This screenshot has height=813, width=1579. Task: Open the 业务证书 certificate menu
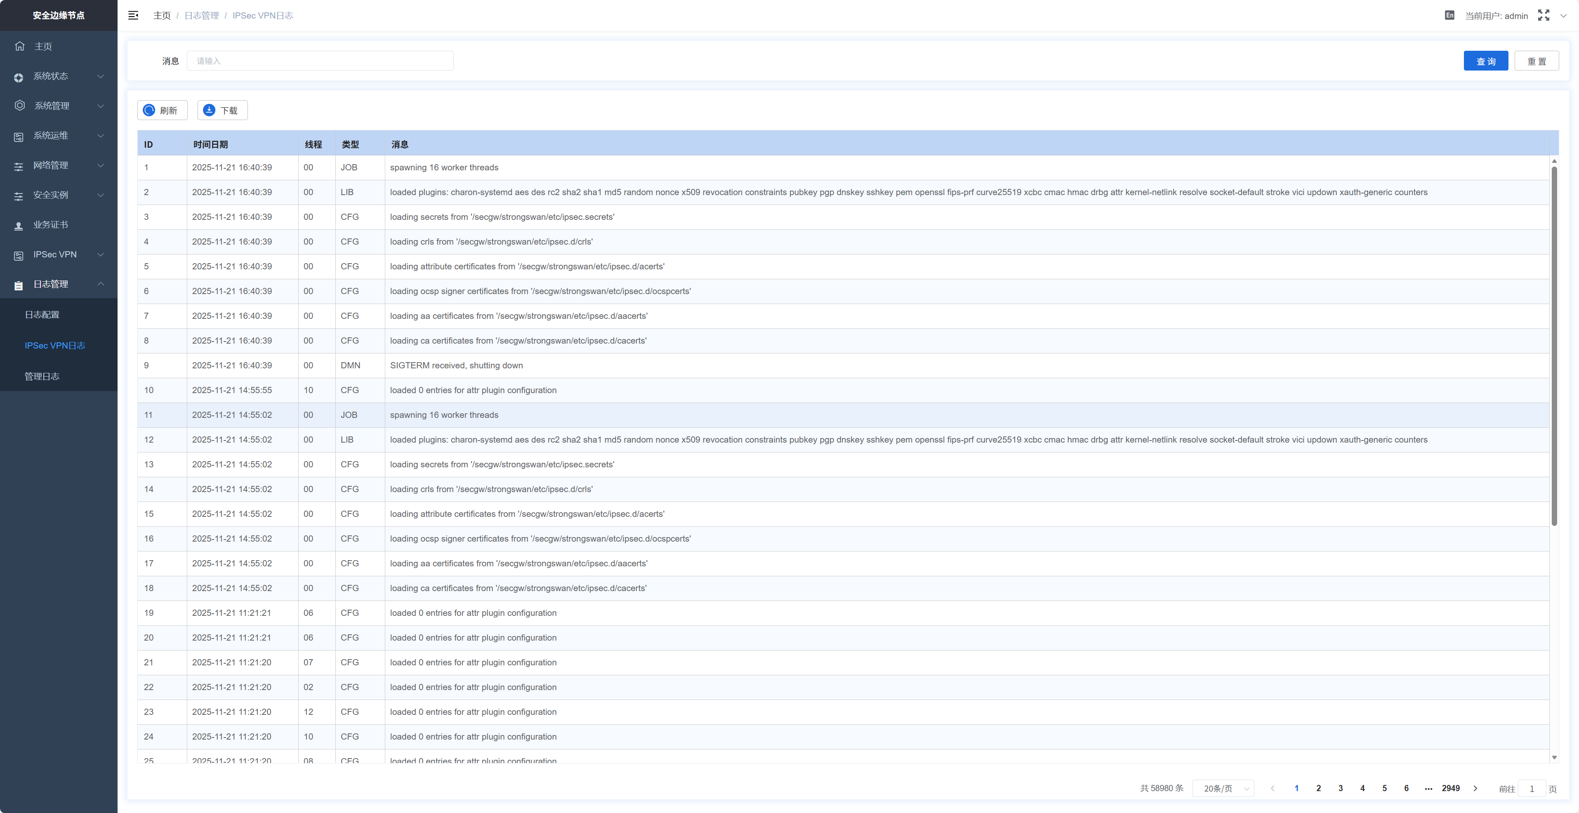(50, 225)
